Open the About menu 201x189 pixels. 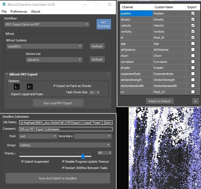click(35, 12)
